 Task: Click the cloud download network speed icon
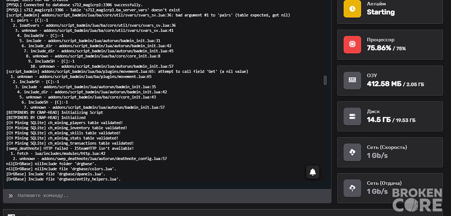(x=352, y=152)
